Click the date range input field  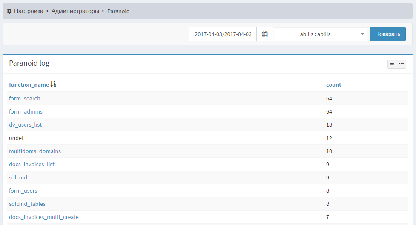(x=223, y=34)
